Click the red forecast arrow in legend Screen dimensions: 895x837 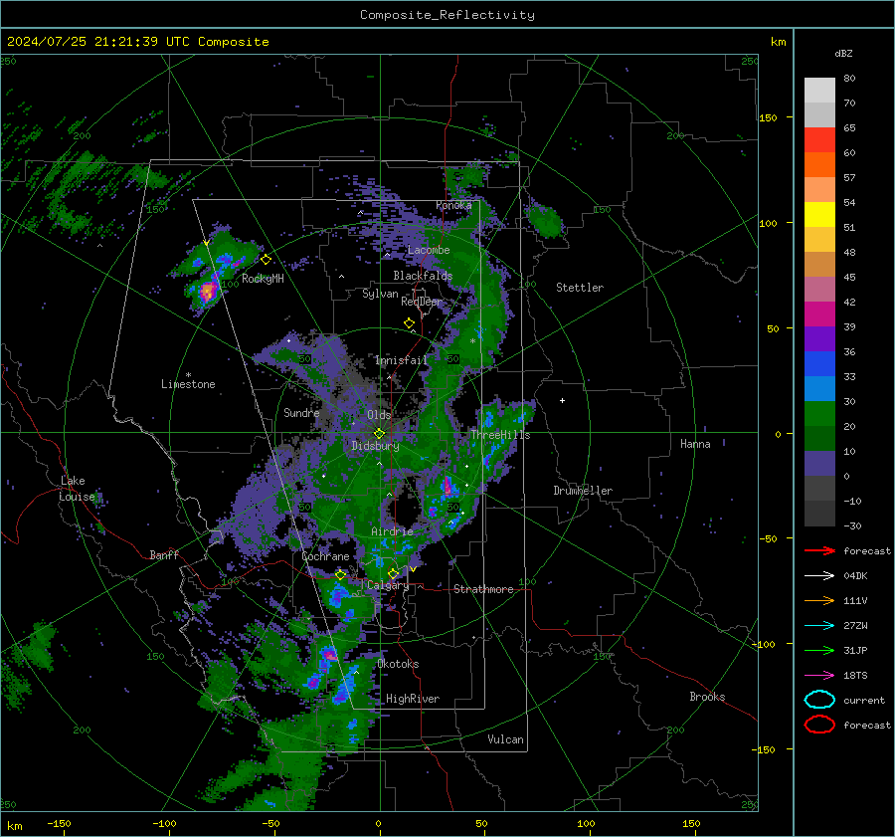[819, 550]
